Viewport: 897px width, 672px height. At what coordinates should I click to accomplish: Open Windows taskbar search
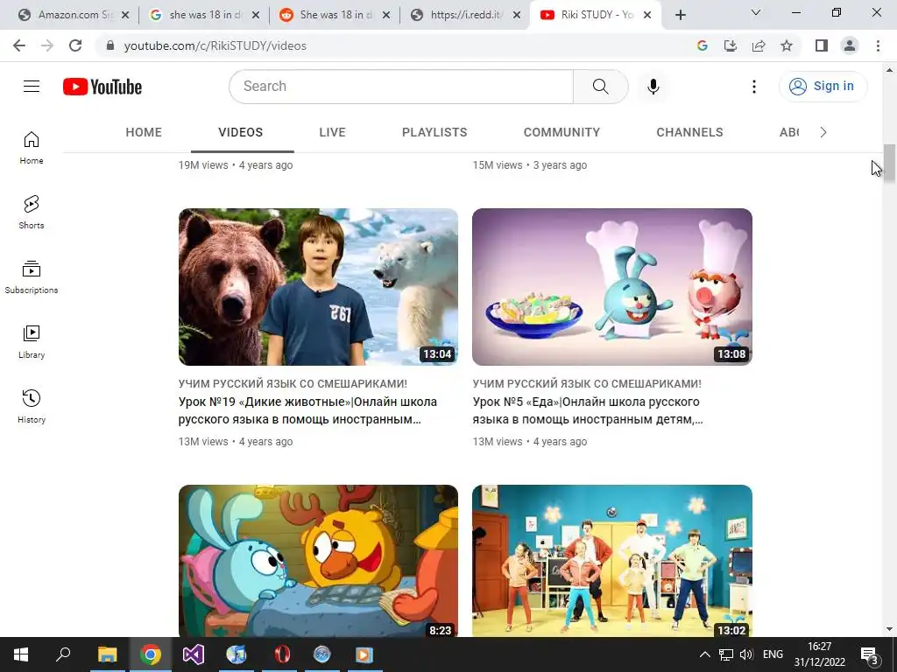(63, 654)
